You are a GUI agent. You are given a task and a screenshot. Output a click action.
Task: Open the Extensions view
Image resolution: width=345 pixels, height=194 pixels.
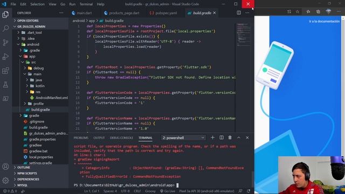click(5, 71)
